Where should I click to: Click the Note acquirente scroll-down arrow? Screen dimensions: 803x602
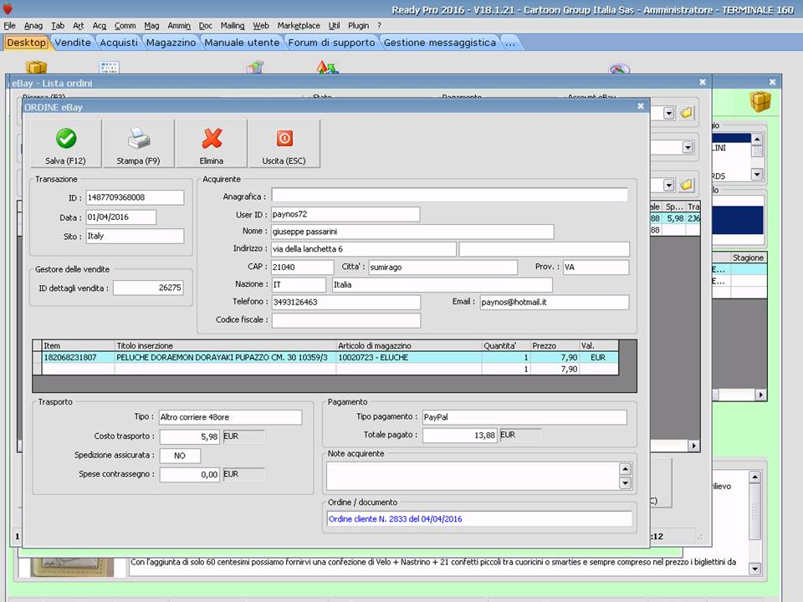pos(626,482)
